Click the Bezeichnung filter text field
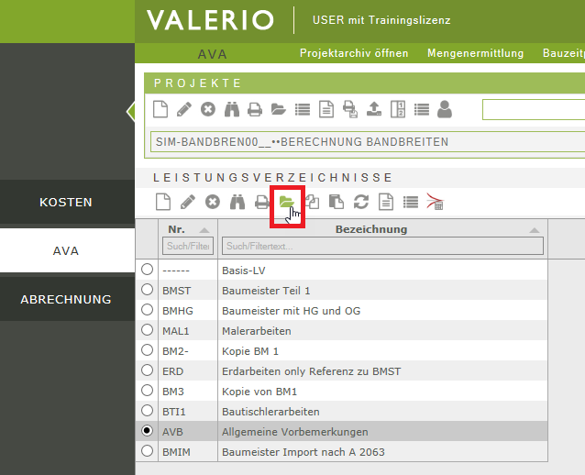 pos(382,246)
